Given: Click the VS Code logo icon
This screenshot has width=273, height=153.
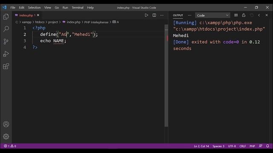Looking at the screenshot, I should pyautogui.click(x=5, y=8).
